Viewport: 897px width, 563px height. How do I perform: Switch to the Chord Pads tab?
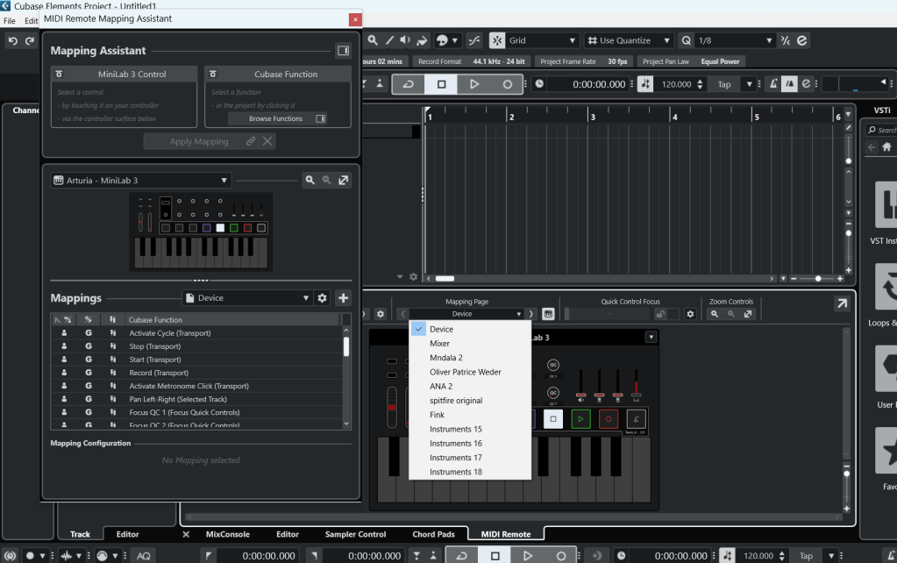click(434, 534)
